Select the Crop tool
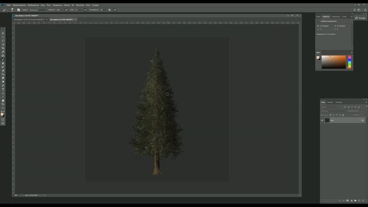 3,48
